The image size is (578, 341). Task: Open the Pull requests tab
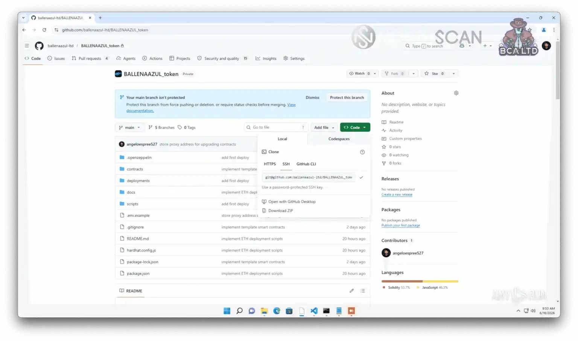click(x=90, y=58)
